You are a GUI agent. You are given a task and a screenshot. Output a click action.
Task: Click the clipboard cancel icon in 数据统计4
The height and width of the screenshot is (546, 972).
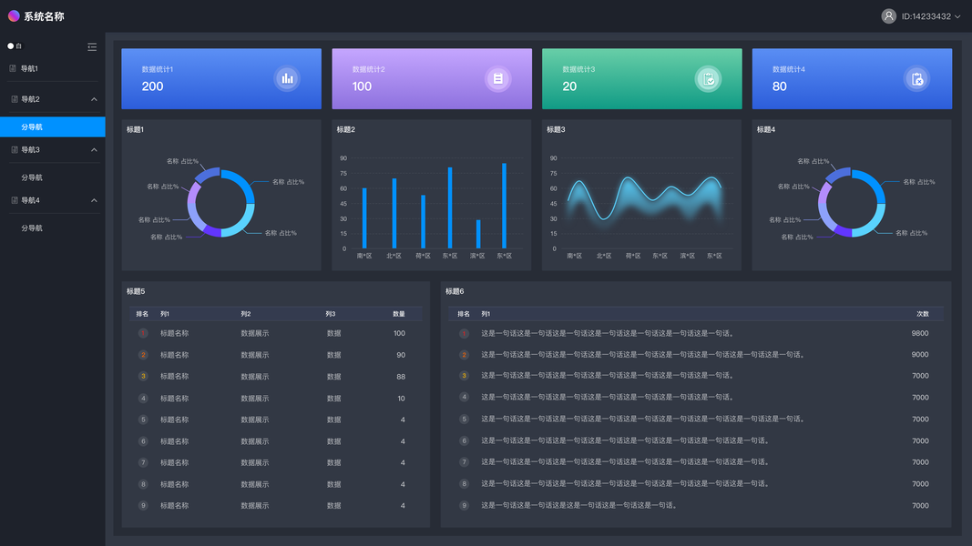(916, 78)
